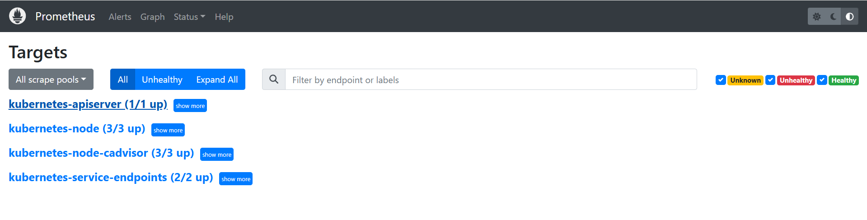Filter targets by Unhealthy button

point(162,80)
